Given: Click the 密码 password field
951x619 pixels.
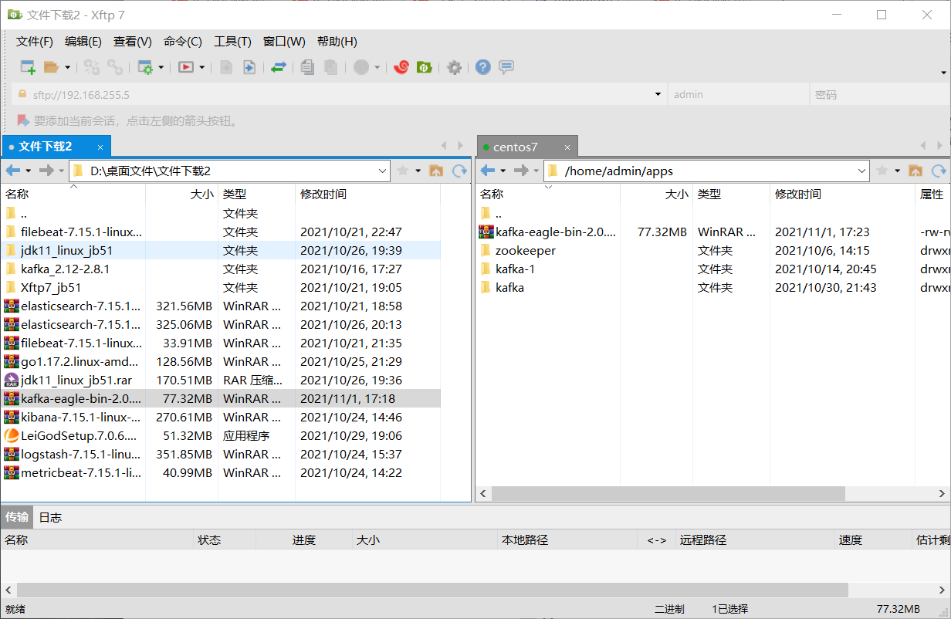Looking at the screenshot, I should click(878, 94).
